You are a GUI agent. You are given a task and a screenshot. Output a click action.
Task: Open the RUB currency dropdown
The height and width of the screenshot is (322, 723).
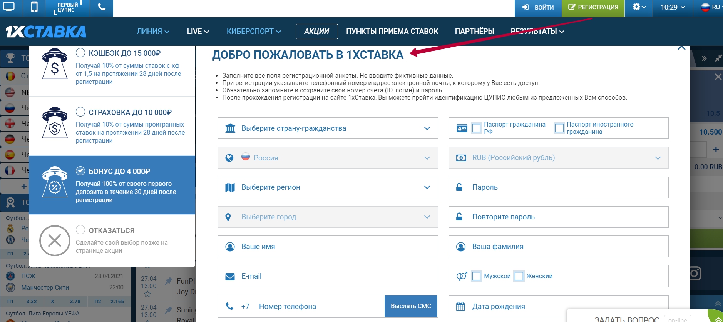point(559,158)
